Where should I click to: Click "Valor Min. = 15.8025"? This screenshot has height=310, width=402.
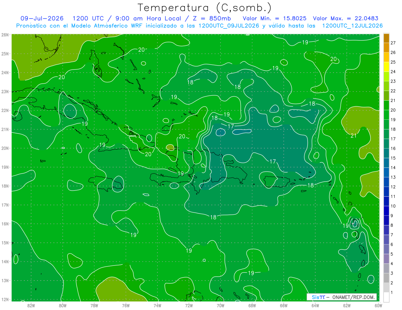pos(274,18)
